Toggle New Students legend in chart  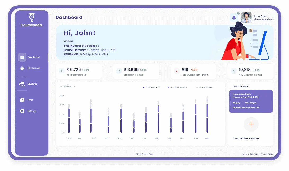pos(204,88)
